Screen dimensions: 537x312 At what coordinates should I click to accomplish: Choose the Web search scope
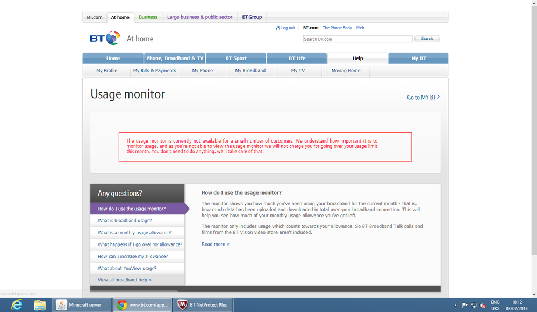click(360, 28)
